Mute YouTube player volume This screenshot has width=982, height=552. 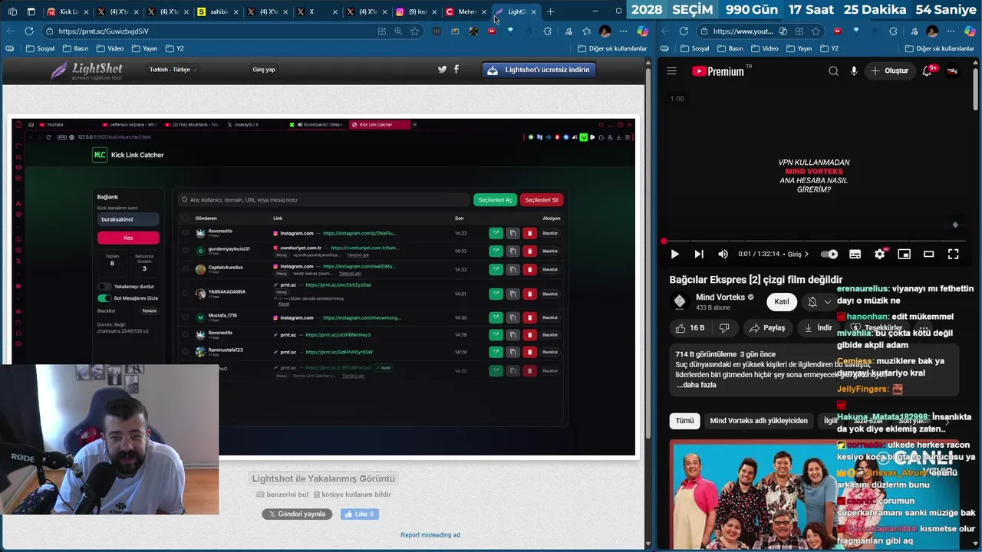pos(723,254)
